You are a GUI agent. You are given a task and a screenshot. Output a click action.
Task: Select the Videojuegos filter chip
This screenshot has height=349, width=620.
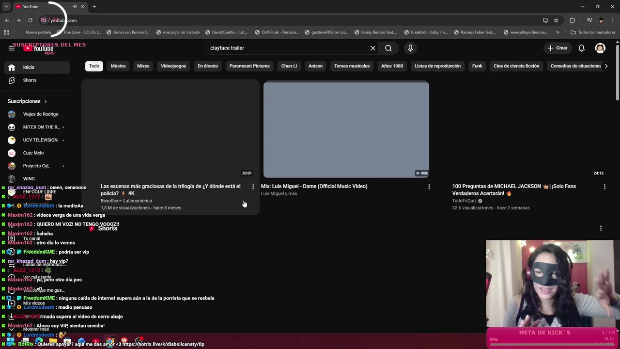173,66
